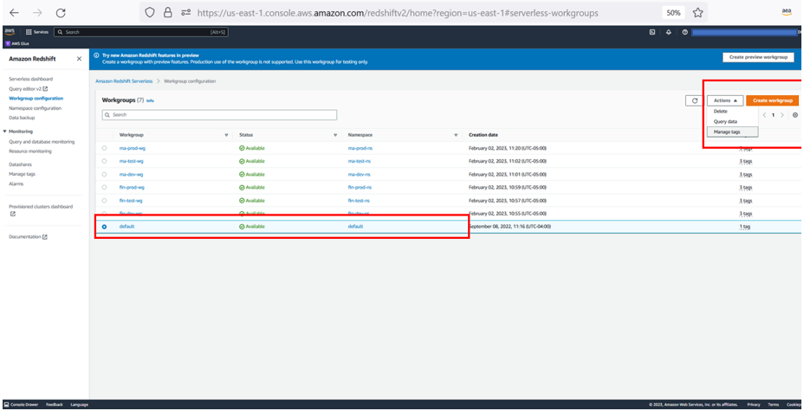This screenshot has width=804, height=411.
Task: Go to the previous page arrow
Action: 764,115
